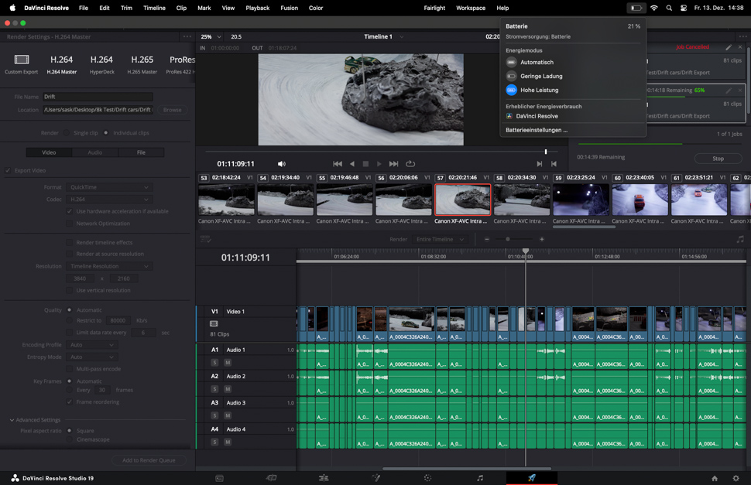Toggle loop playback icon
The width and height of the screenshot is (751, 485).
pyautogui.click(x=410, y=163)
